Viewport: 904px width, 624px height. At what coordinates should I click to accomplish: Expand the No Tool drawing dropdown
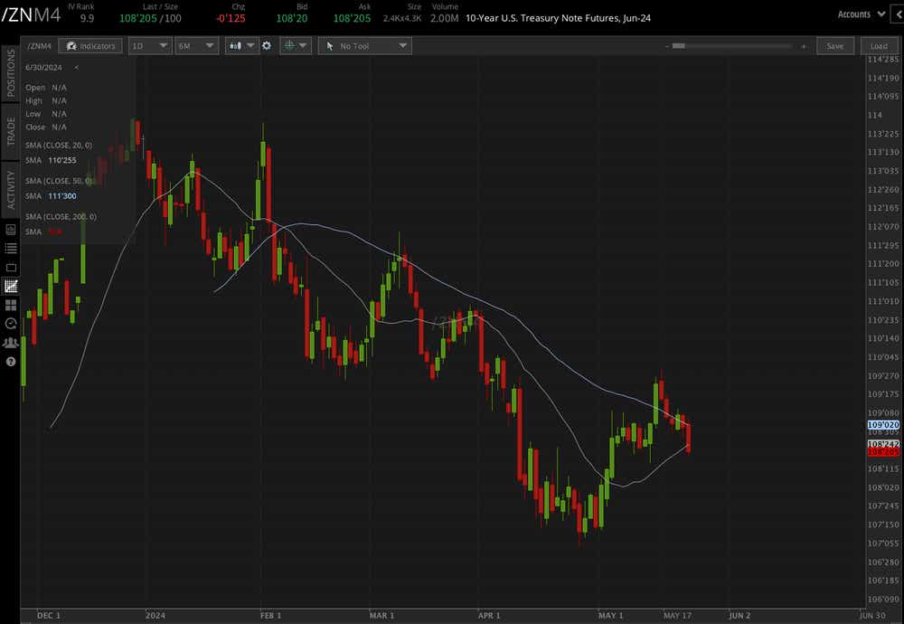point(365,46)
